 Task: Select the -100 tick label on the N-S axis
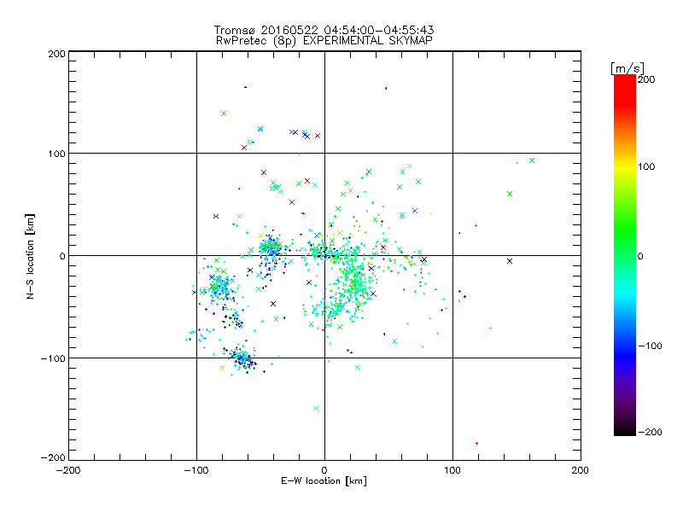pos(53,358)
